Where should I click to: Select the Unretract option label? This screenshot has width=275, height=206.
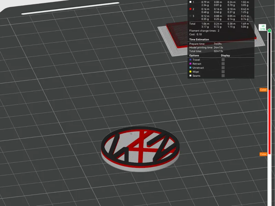pos(198,68)
